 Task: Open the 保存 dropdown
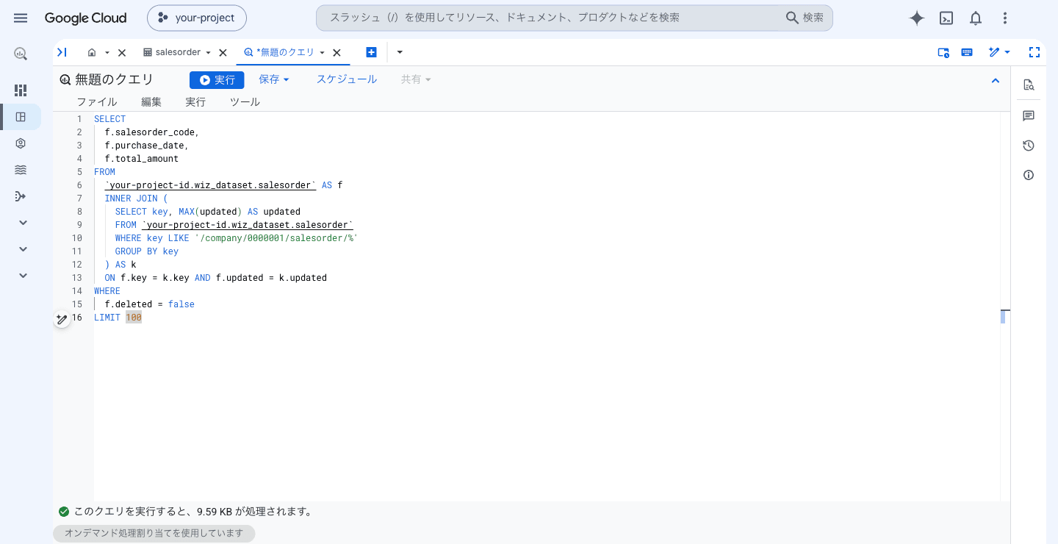click(274, 79)
